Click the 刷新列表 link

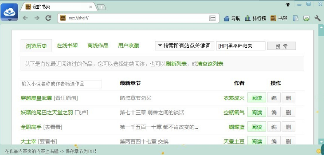pos(176,64)
